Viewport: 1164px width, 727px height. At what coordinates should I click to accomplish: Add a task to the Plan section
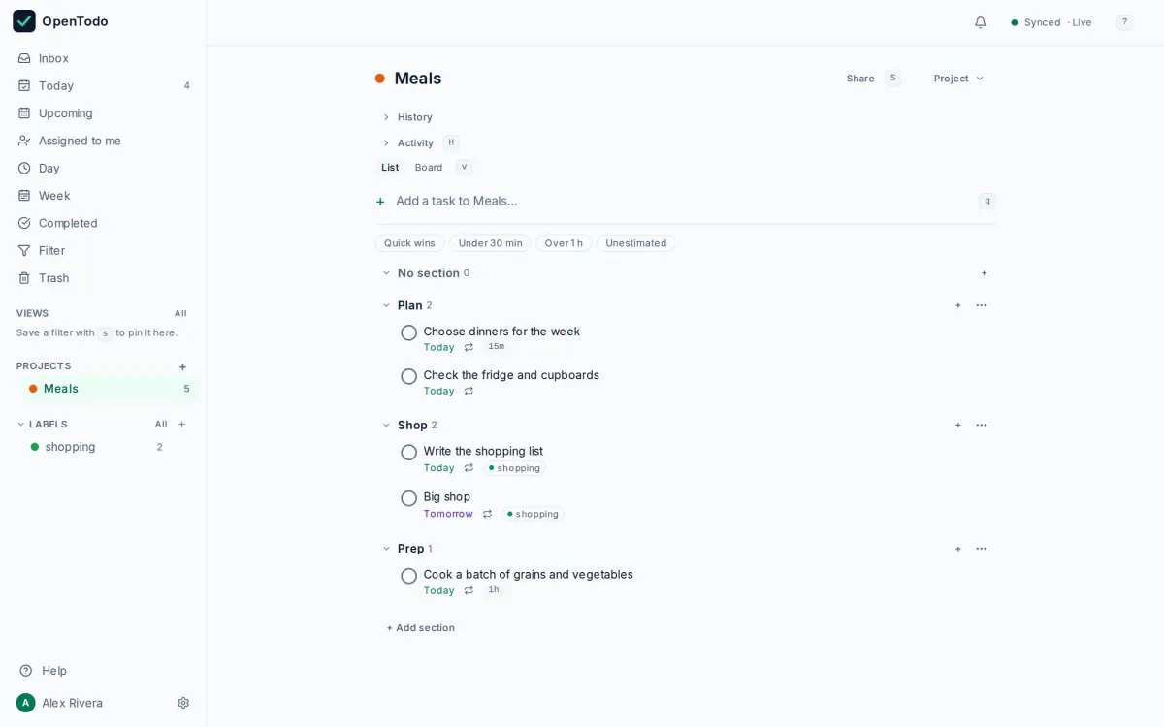click(x=958, y=305)
